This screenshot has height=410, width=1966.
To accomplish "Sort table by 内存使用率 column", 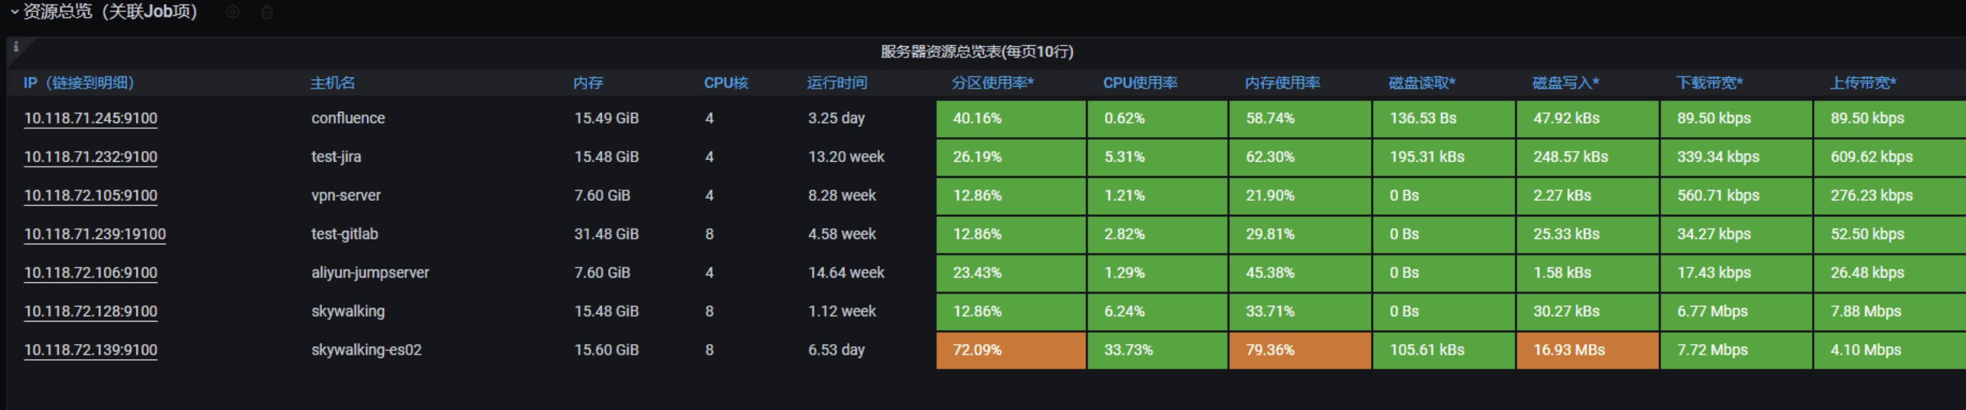I will [1282, 83].
